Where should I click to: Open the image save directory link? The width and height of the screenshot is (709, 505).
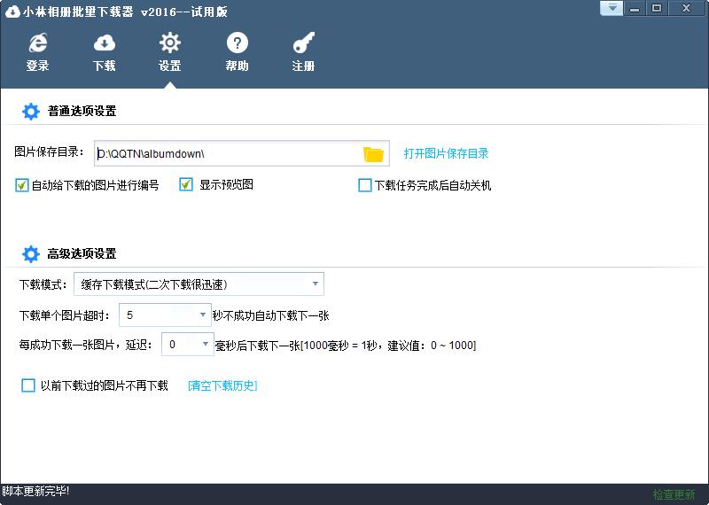446,153
